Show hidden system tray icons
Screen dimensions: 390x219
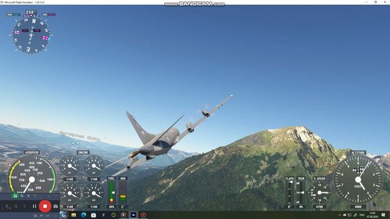point(340,215)
